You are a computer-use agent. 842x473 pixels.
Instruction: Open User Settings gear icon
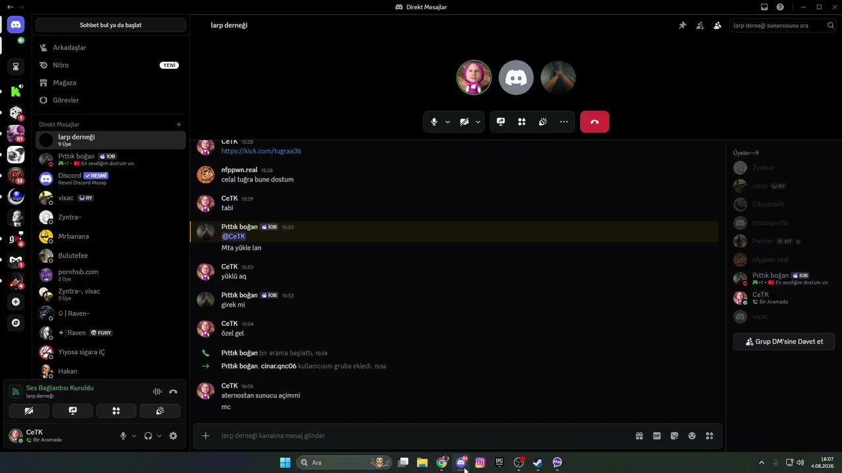(173, 436)
